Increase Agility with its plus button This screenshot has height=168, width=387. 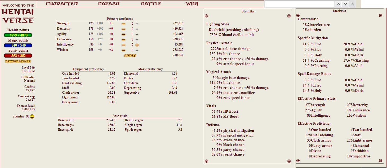137,34
